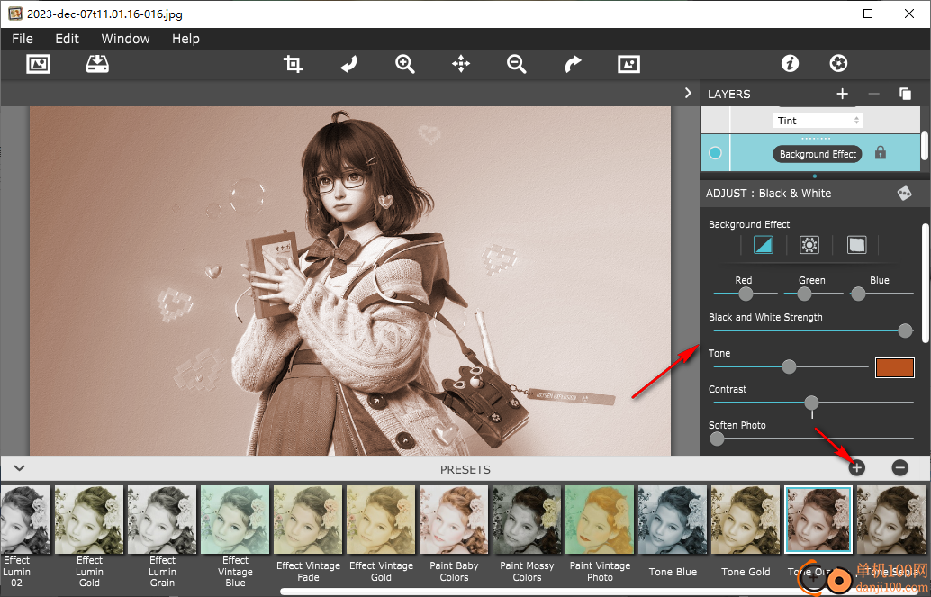
Task: Collapse the Presets panel chevron
Action: 19,468
